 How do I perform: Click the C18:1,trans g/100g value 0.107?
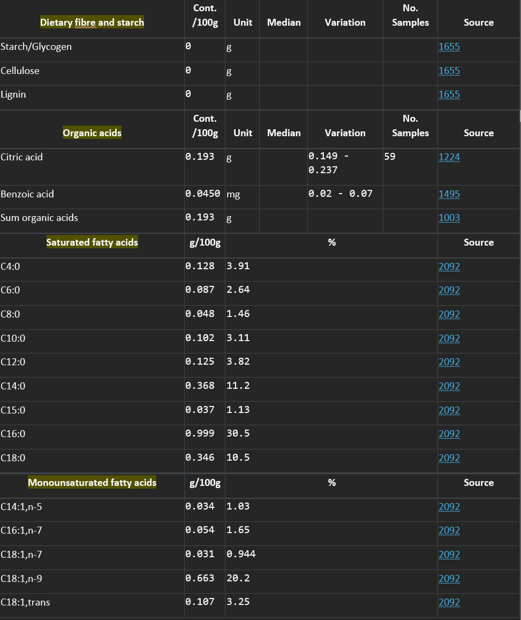click(x=200, y=602)
